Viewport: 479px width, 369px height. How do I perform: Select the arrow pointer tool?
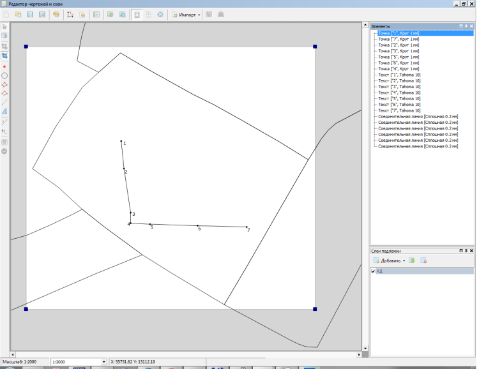point(4,27)
